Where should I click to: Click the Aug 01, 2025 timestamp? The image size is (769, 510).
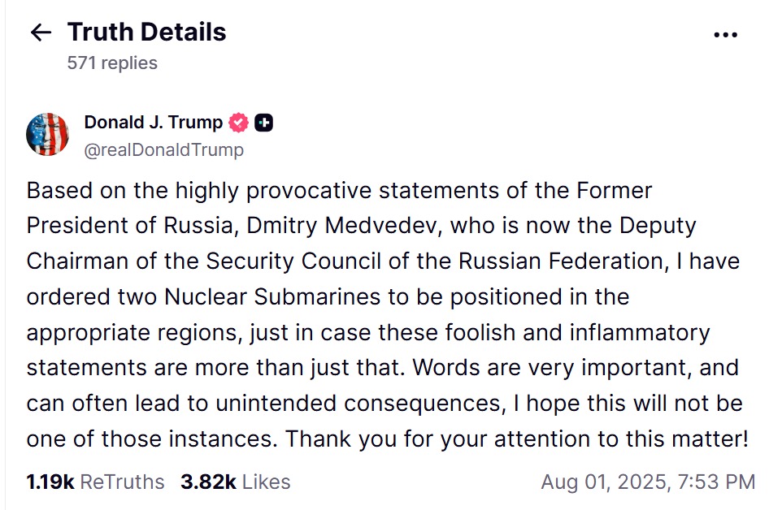(648, 482)
